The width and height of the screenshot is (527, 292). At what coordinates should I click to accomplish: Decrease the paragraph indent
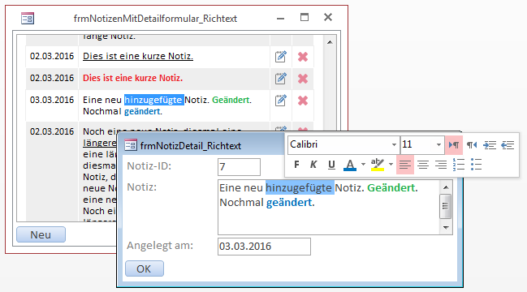coord(508,145)
